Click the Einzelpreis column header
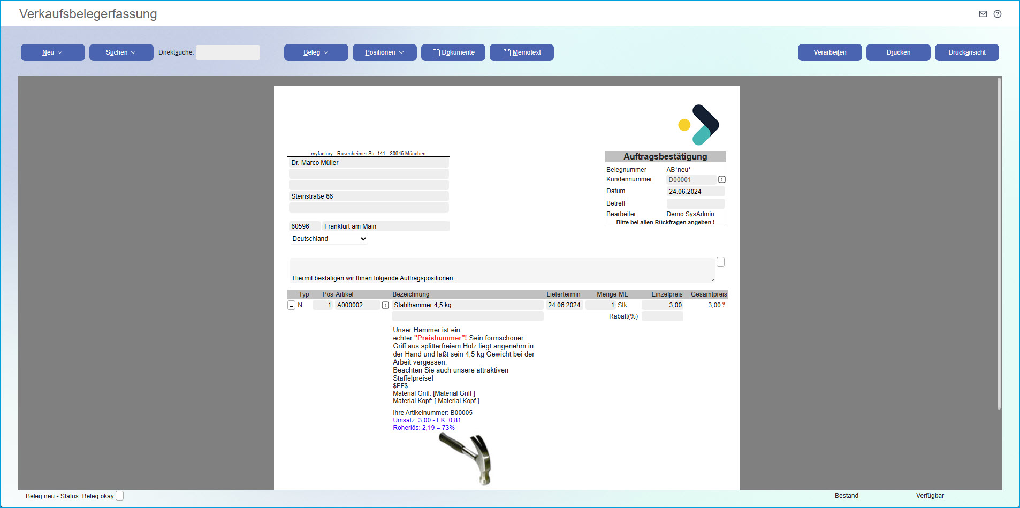 tap(667, 294)
